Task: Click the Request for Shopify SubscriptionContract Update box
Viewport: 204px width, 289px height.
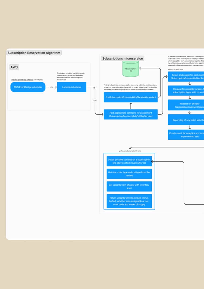Action: [x=186, y=105]
